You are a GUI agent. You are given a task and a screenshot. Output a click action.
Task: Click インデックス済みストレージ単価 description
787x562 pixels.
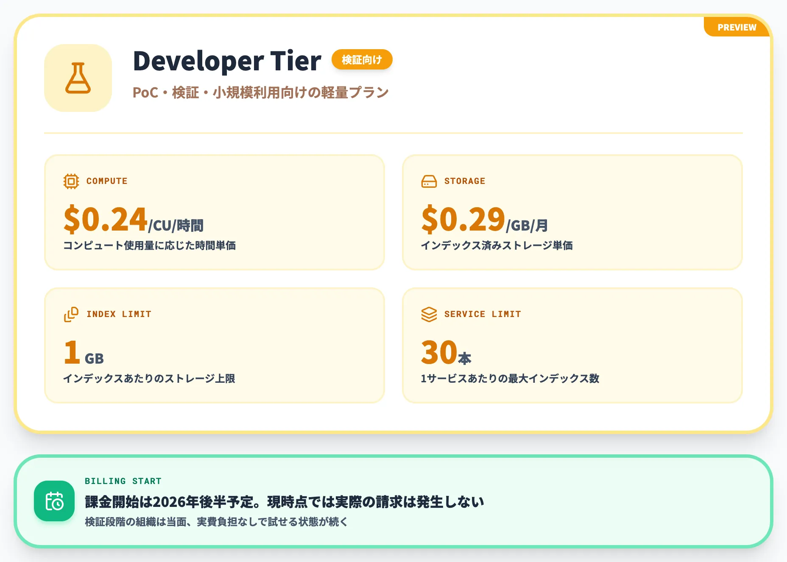[x=497, y=245]
